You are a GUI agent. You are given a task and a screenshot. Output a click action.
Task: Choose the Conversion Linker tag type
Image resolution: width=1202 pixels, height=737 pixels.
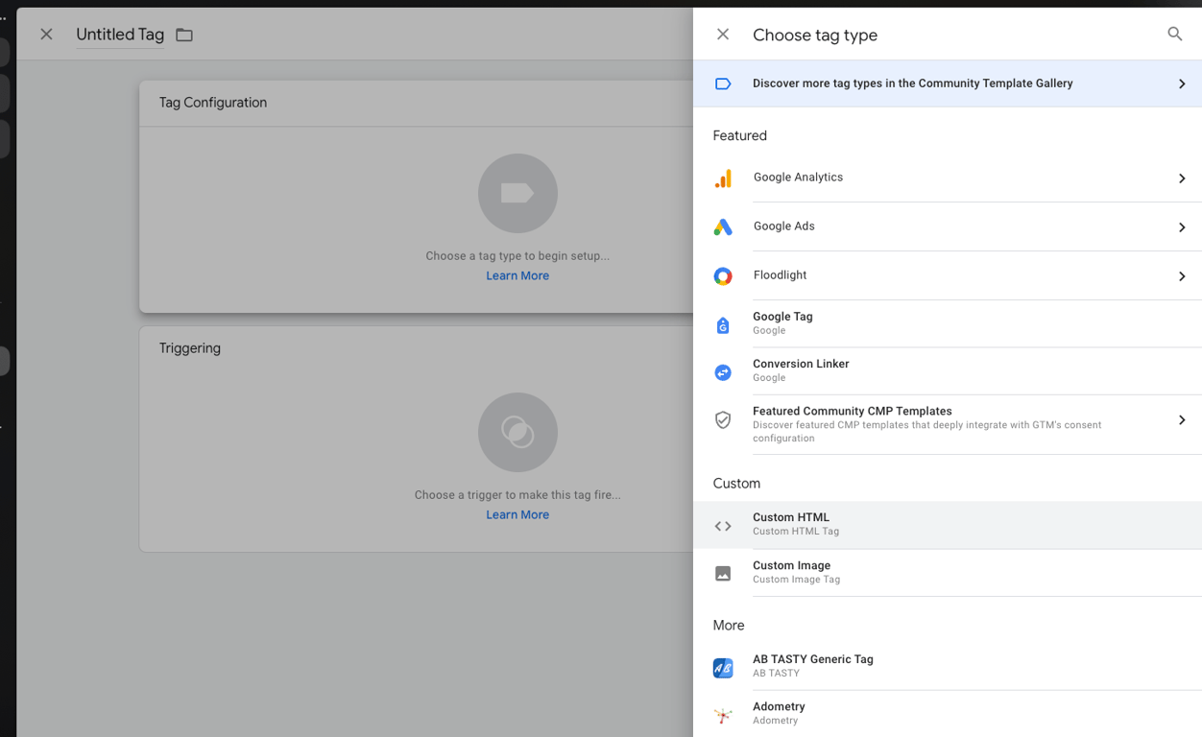click(801, 365)
